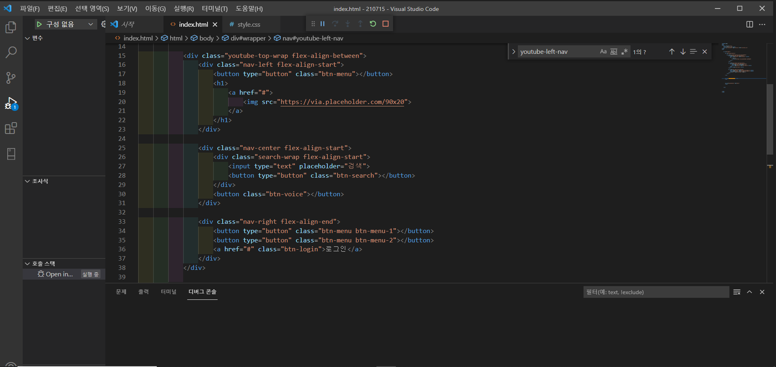Open the Extensions view
Viewport: 776px width, 367px height.
pos(11,128)
